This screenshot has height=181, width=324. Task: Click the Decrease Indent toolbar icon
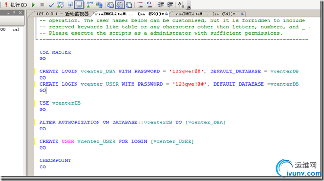(161, 5)
